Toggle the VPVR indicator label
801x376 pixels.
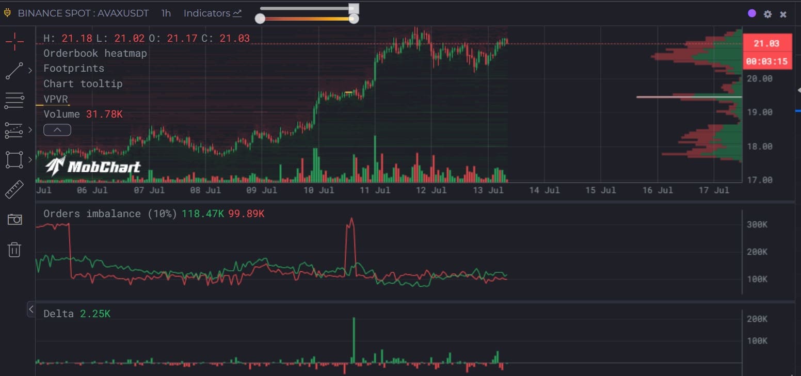click(56, 99)
